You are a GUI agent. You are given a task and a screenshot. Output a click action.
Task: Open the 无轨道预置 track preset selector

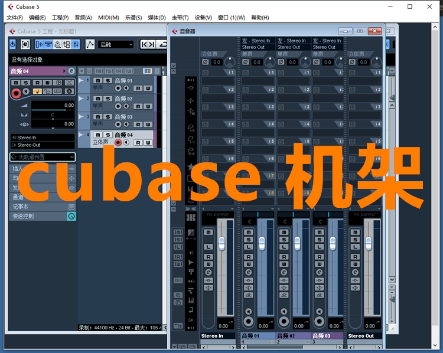pyautogui.click(x=43, y=157)
